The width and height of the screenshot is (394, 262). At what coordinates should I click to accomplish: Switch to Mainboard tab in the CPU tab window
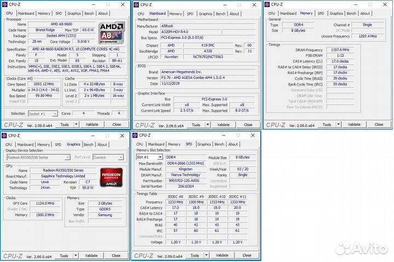pyautogui.click(x=26, y=13)
